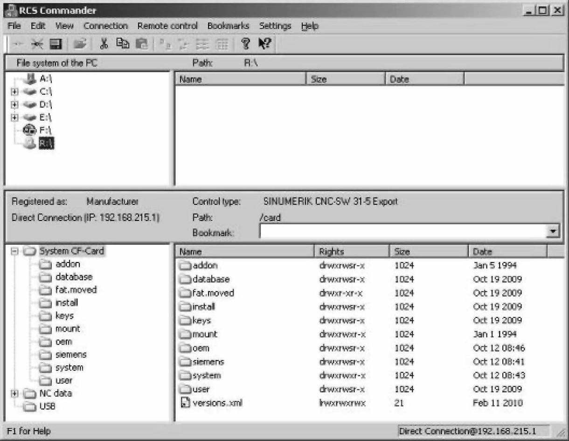Select versions.xml in the file list
569x441 pixels.
217,402
